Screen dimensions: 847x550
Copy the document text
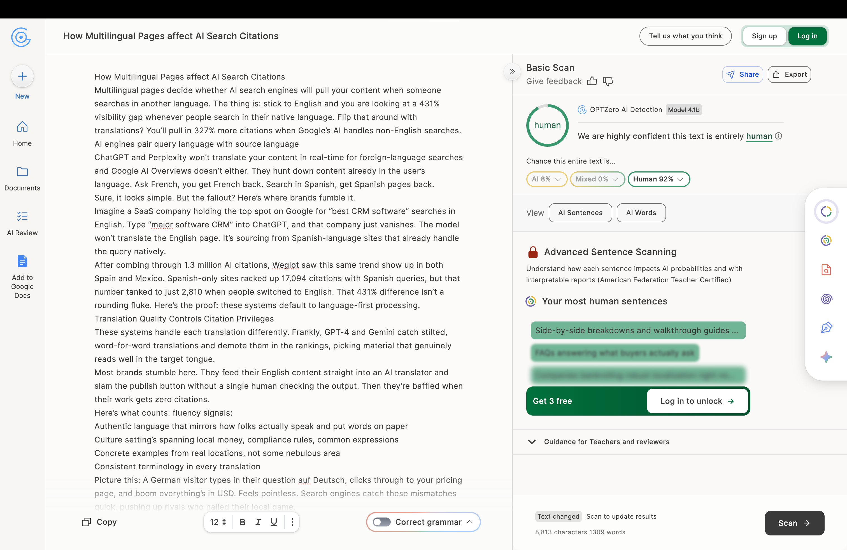pos(100,522)
